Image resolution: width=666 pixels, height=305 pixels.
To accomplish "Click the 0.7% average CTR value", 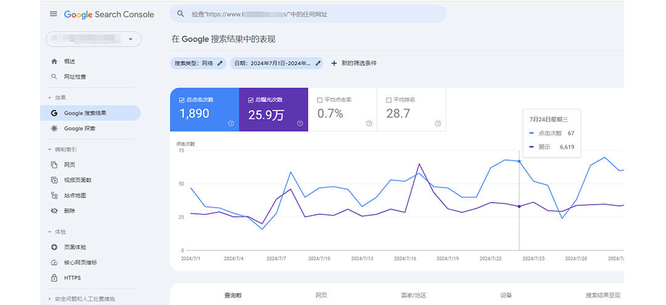I will [x=330, y=114].
